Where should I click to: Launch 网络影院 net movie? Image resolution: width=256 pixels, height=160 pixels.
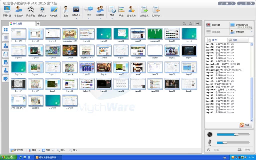tap(30, 11)
